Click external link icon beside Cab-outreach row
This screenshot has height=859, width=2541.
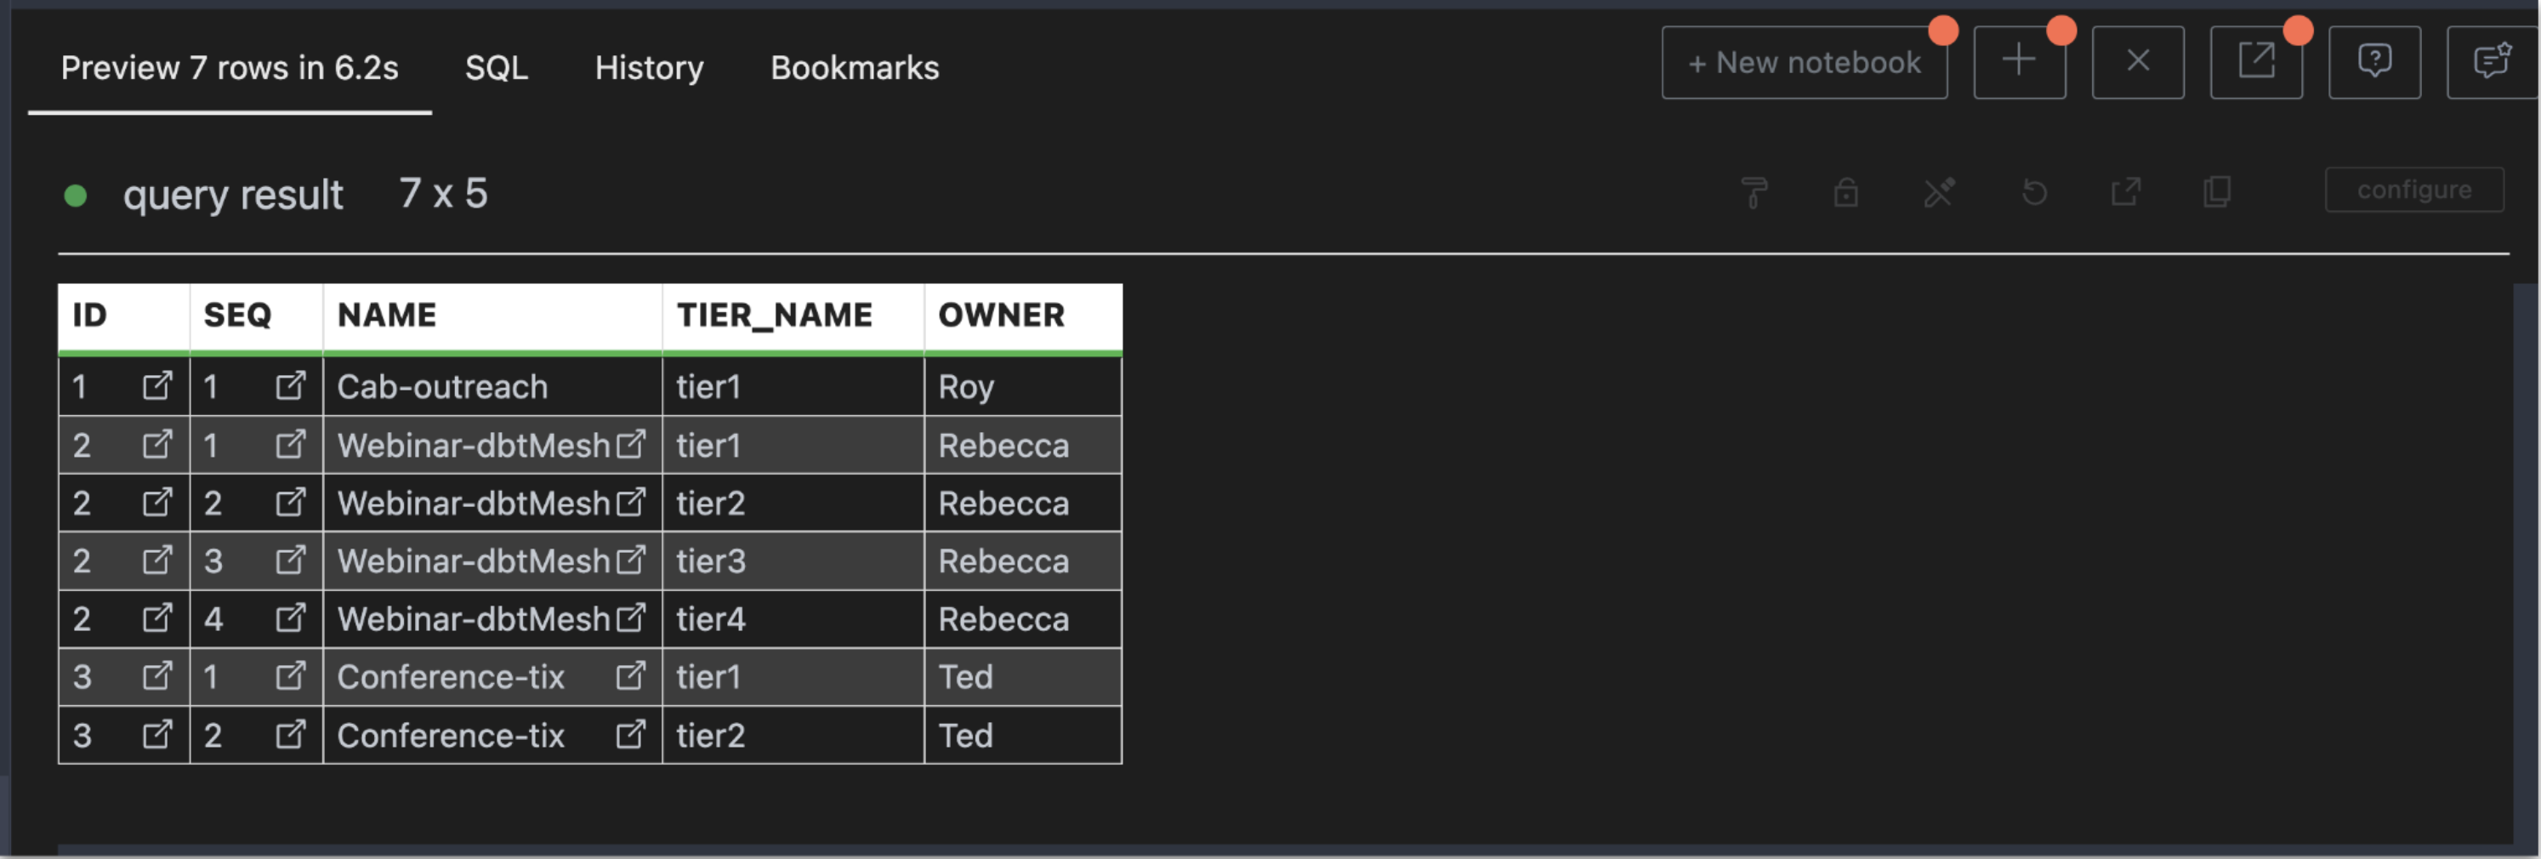(x=158, y=385)
